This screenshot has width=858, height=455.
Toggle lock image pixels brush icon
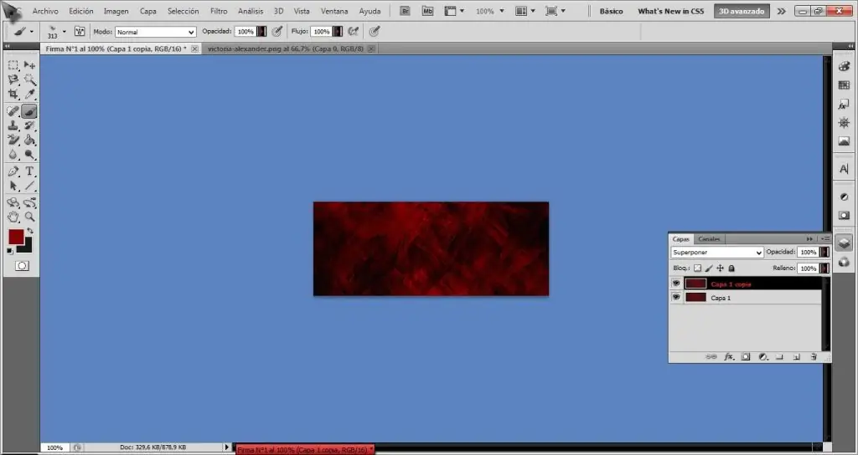[709, 268]
